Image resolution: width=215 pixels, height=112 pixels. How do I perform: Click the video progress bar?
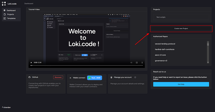click(87, 65)
